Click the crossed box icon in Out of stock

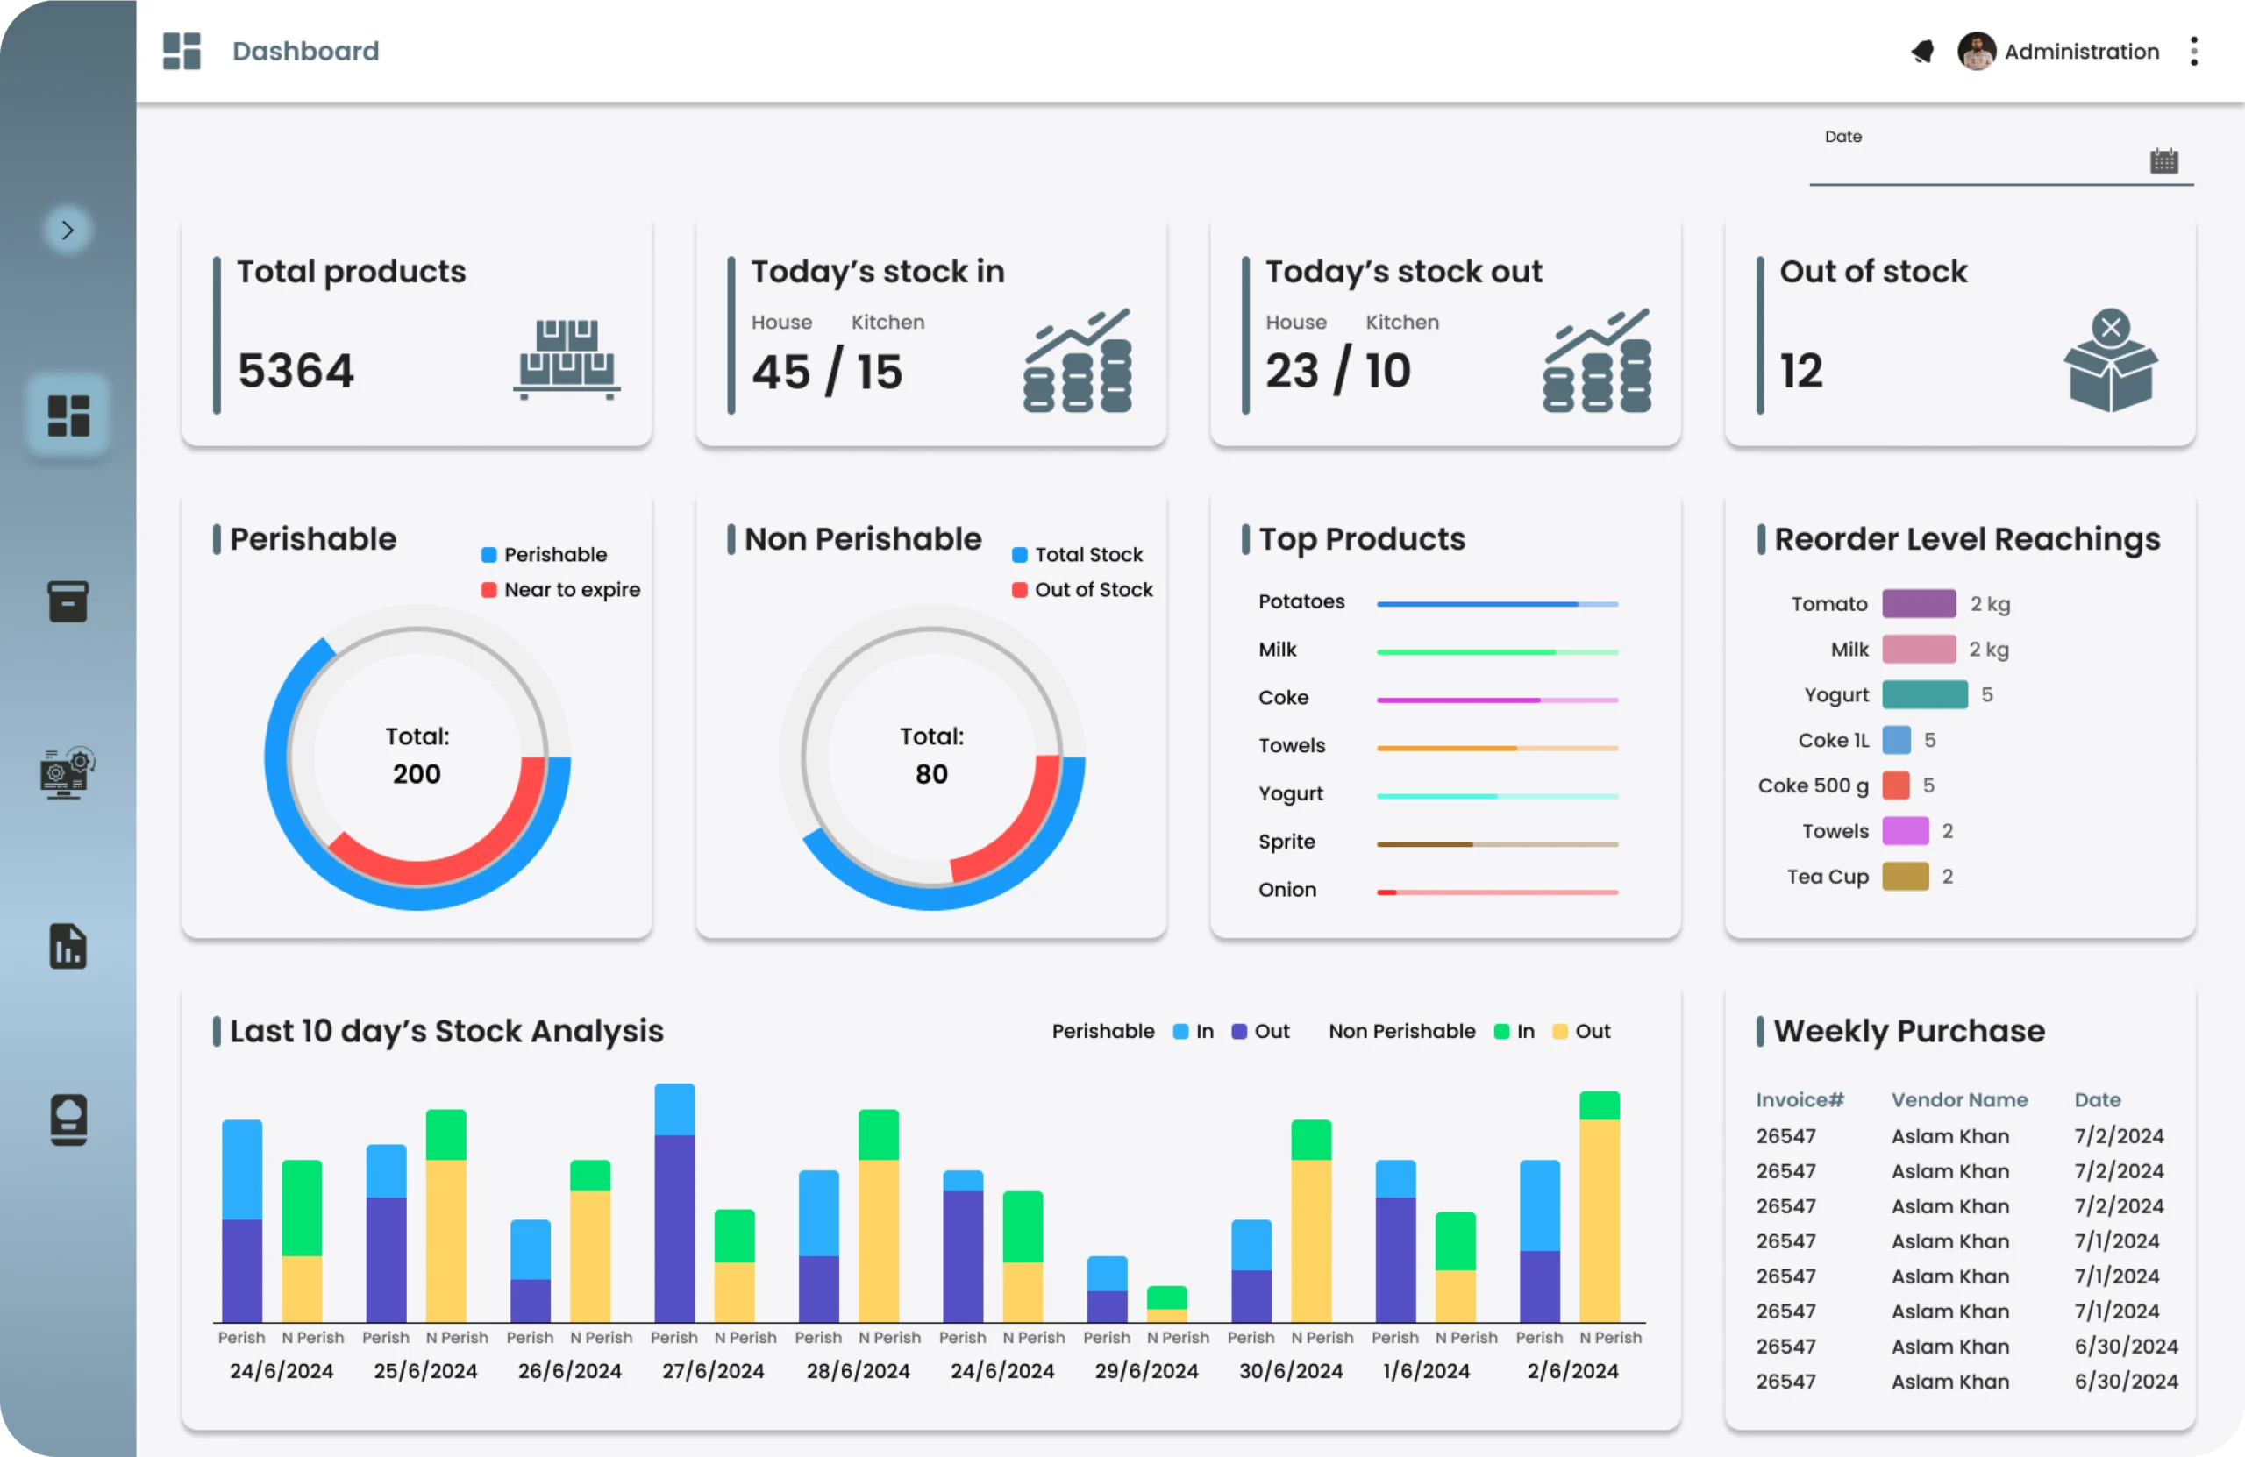[x=2111, y=360]
